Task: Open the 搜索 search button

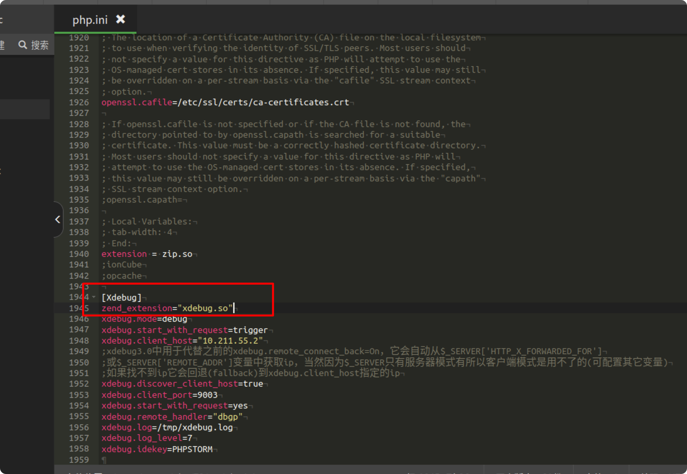Action: point(39,45)
